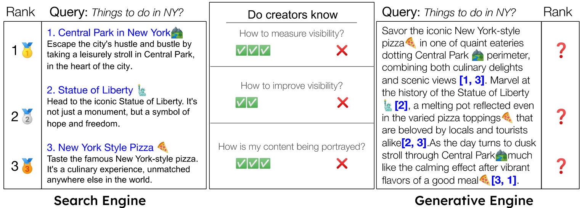
Task: Click the top red question mark under Rank
Action: tap(561, 51)
